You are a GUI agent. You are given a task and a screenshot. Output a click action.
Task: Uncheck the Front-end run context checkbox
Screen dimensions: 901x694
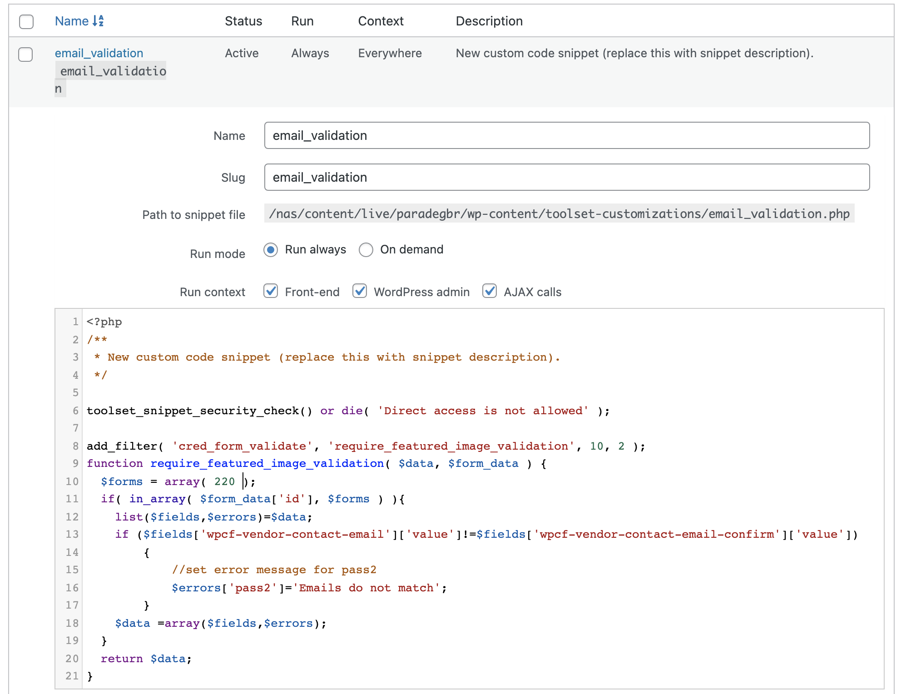271,291
